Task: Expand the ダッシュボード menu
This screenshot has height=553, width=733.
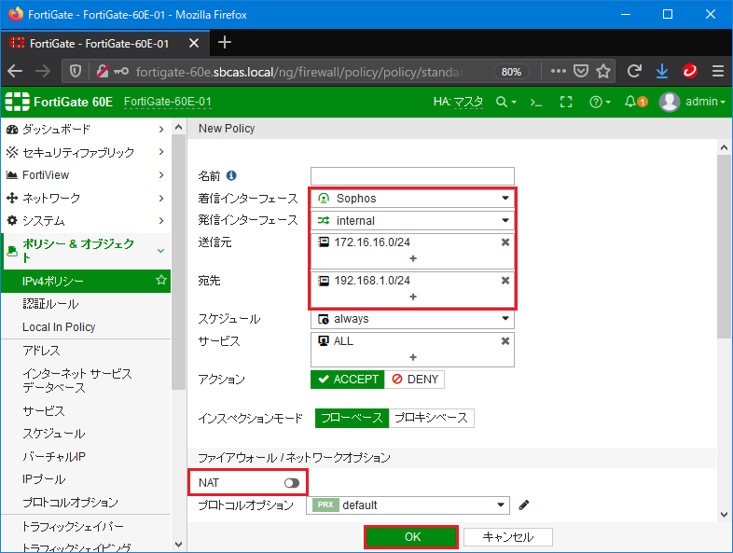Action: tap(86, 129)
